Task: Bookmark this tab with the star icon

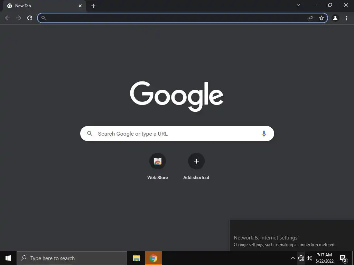Action: tap(322, 18)
